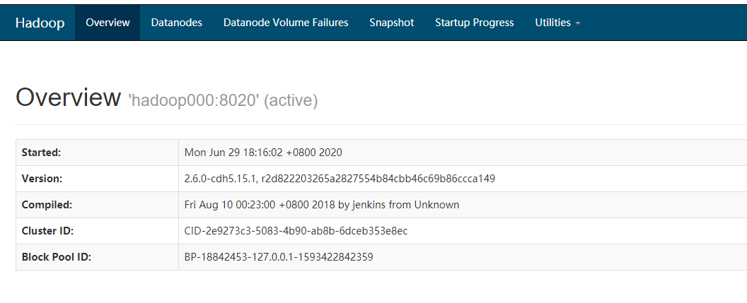The image size is (747, 303).
Task: Click the 2.6.0-cdh5.15.1 version value
Action: tap(340, 179)
